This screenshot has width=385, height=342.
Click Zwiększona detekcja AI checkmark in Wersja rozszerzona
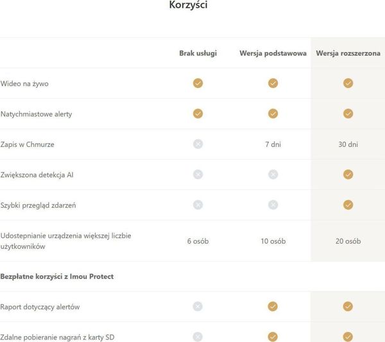pyautogui.click(x=348, y=175)
